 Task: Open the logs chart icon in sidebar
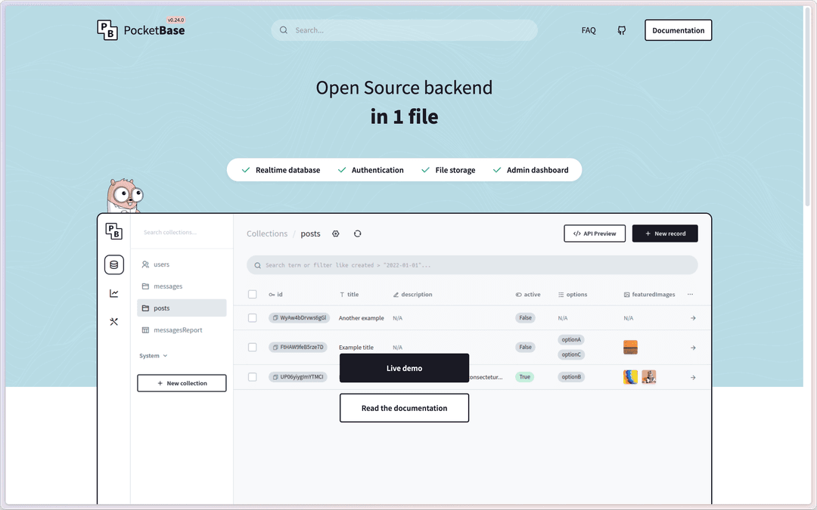(113, 293)
